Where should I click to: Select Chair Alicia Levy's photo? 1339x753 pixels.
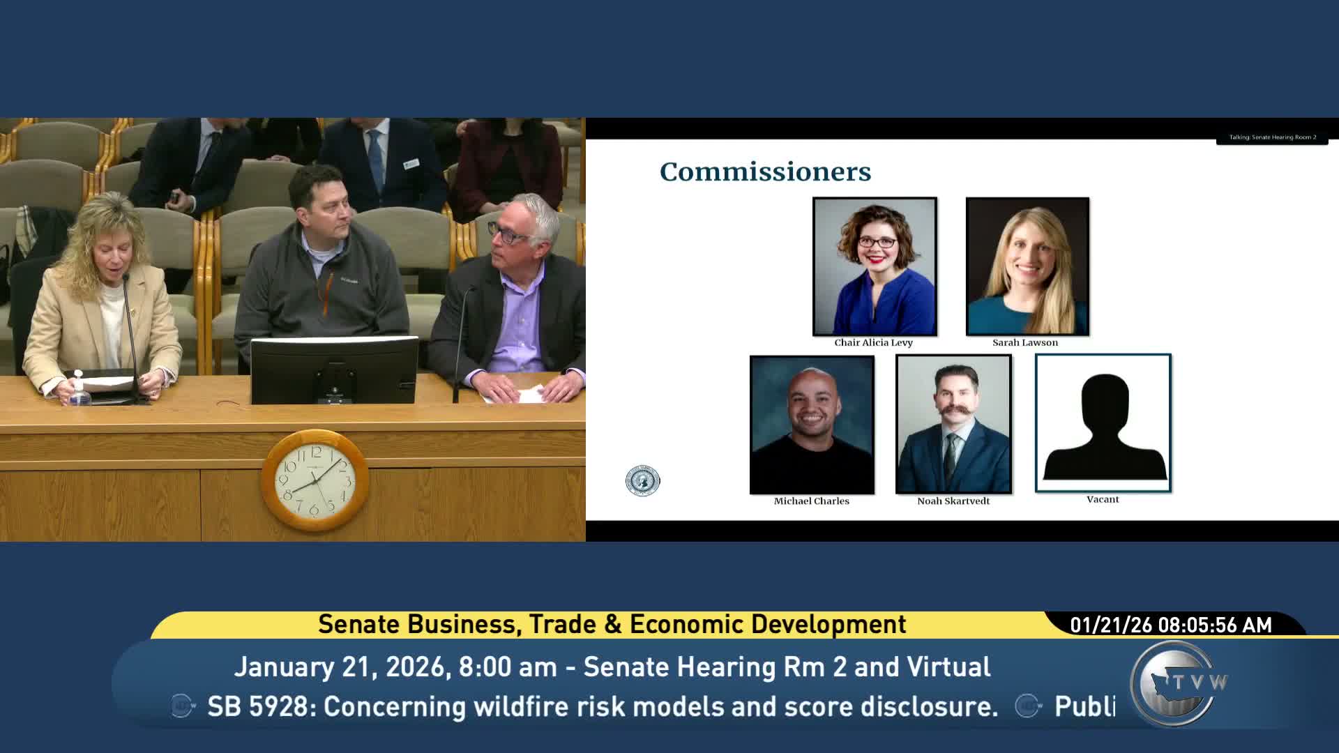[875, 266]
